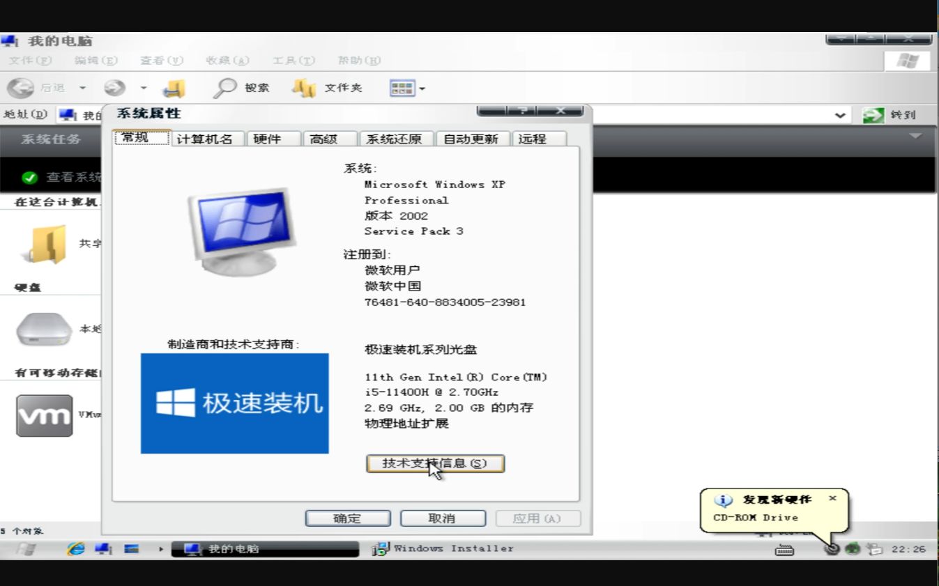This screenshot has width=939, height=586.
Task: Click the 22:26 system clock
Action: [908, 549]
